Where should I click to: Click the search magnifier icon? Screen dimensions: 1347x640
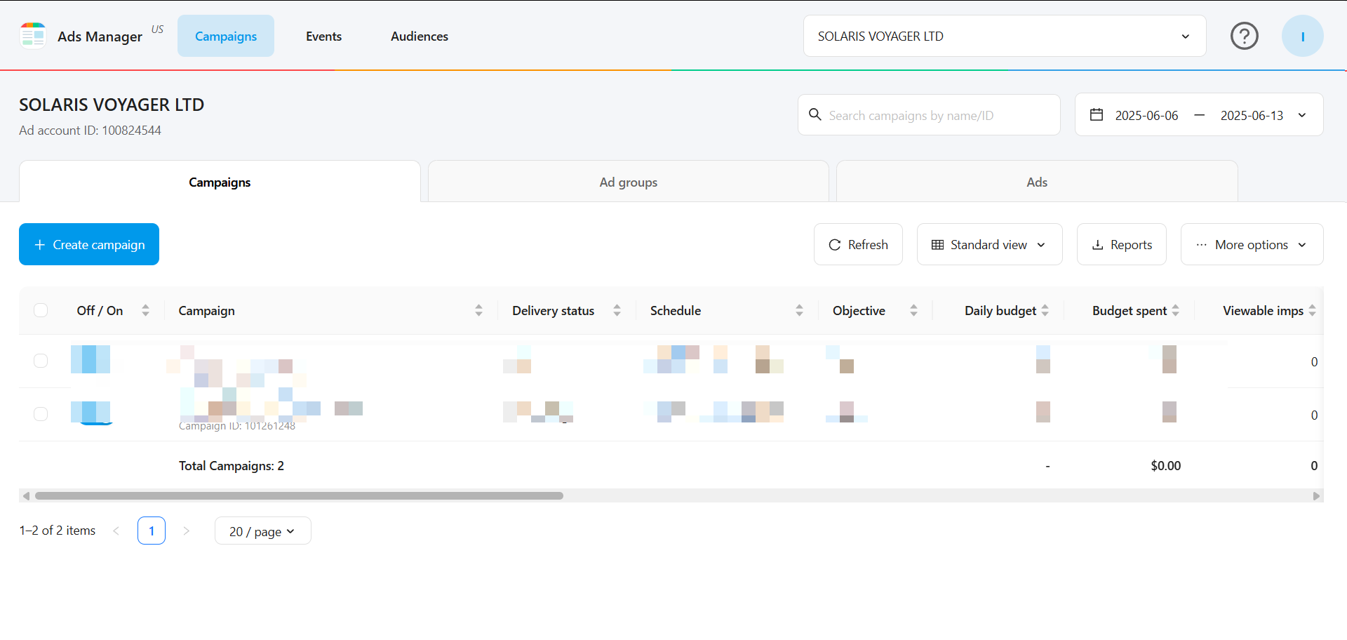[x=815, y=114]
